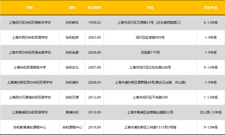Click the 上海浦东新区民办协和双语学校 cell
The image size is (225, 135).
30,82
